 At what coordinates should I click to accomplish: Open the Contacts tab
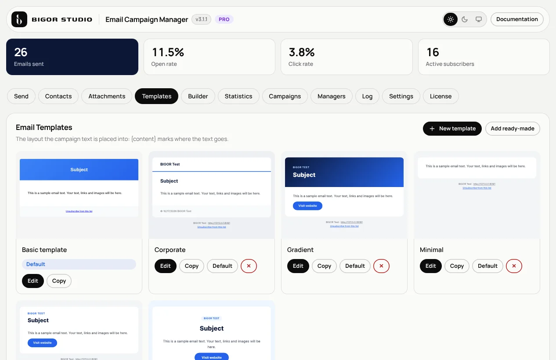[58, 96]
